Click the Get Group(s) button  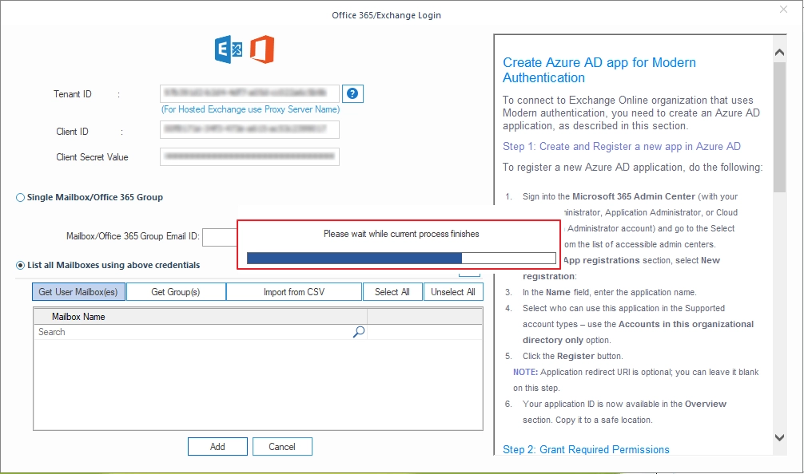[175, 292]
